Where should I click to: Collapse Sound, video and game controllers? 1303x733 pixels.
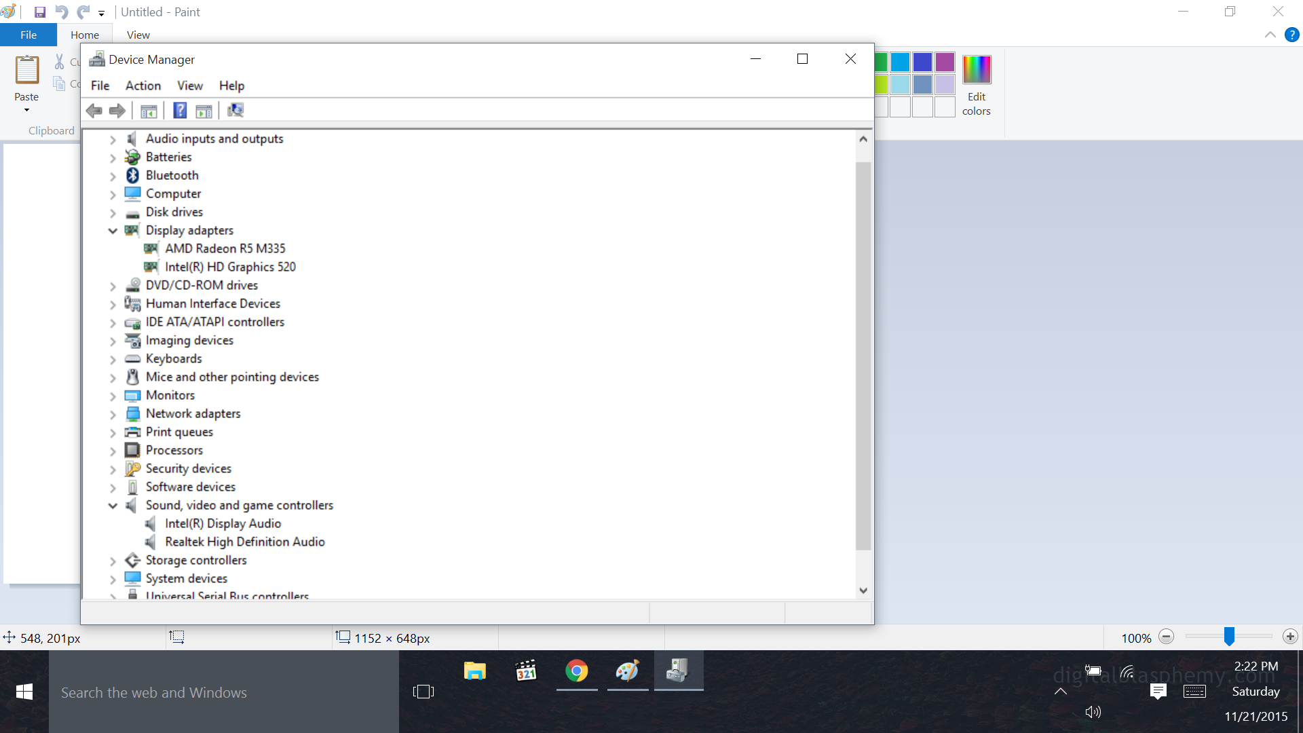[x=113, y=506]
